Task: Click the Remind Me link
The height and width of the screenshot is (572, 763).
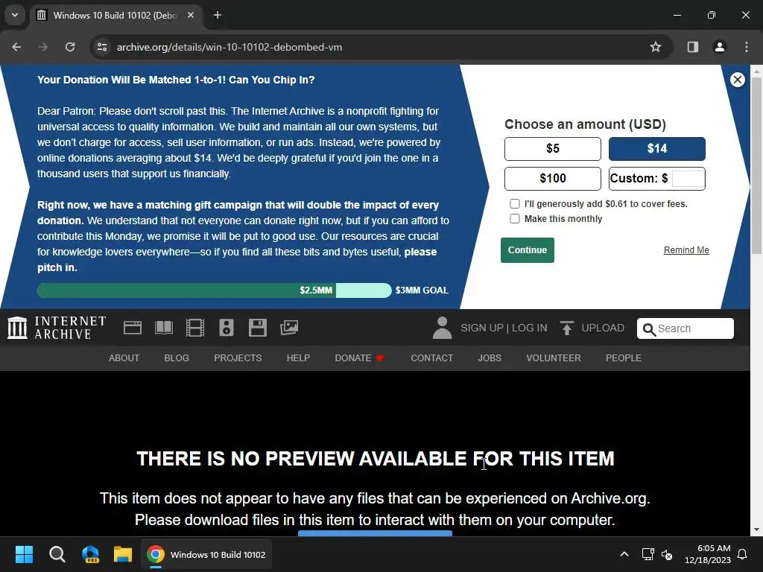Action: tap(686, 250)
